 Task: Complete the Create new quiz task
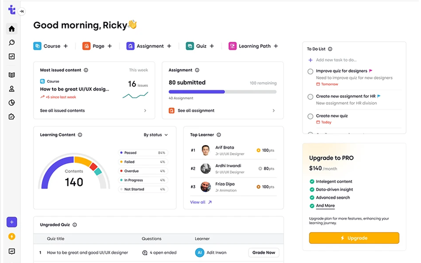(x=310, y=116)
